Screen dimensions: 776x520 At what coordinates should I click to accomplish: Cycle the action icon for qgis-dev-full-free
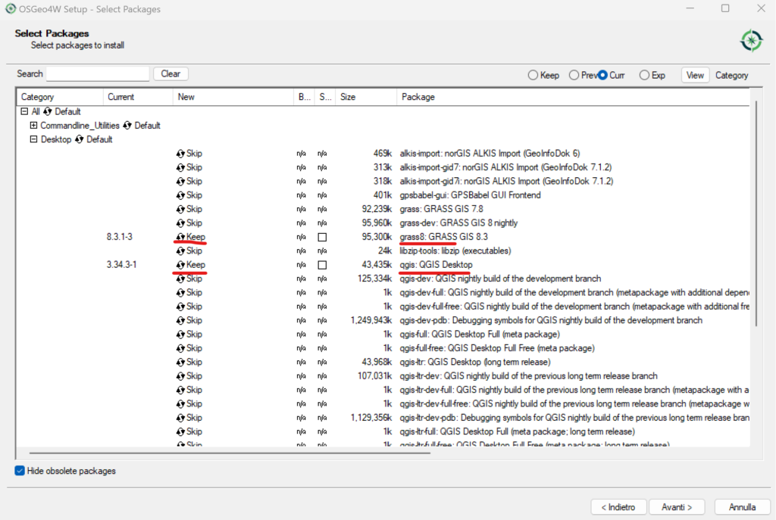click(180, 307)
